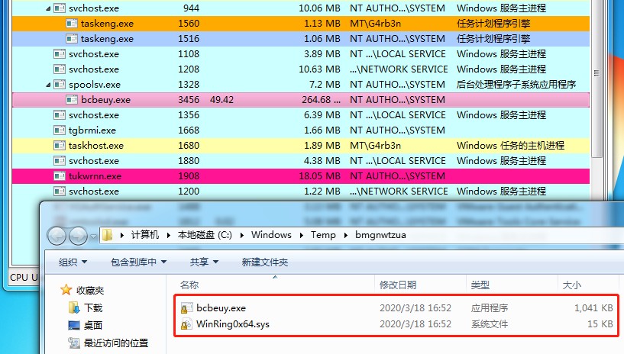Click the WinRing0x64.sys file icon
This screenshot has width=624, height=354.
186,323
